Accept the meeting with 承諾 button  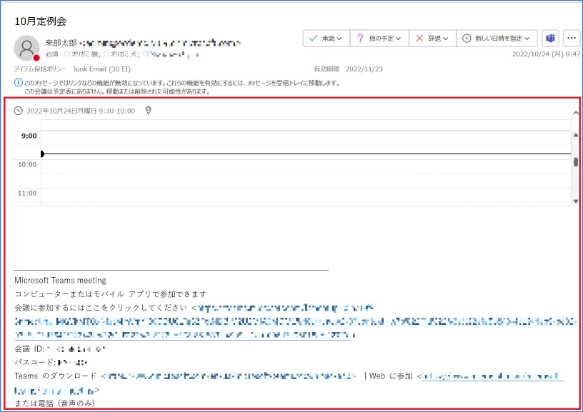coord(327,38)
